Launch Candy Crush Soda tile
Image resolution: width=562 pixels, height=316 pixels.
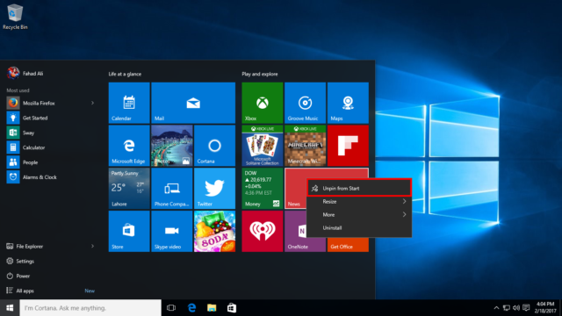pyautogui.click(x=214, y=231)
